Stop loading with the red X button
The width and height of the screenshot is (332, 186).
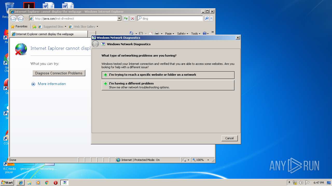133,18
